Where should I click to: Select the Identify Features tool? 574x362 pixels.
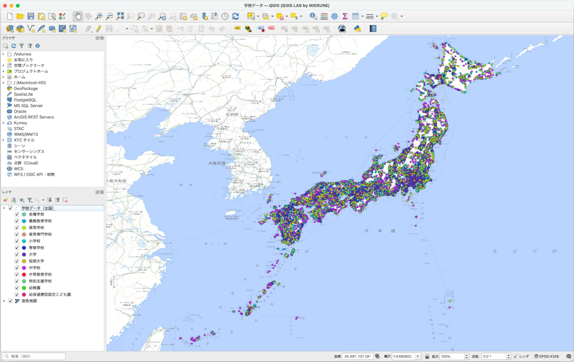pos(314,16)
